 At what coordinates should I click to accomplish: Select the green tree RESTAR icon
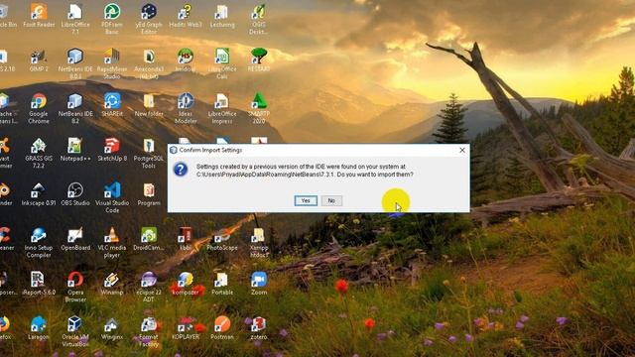(x=258, y=60)
